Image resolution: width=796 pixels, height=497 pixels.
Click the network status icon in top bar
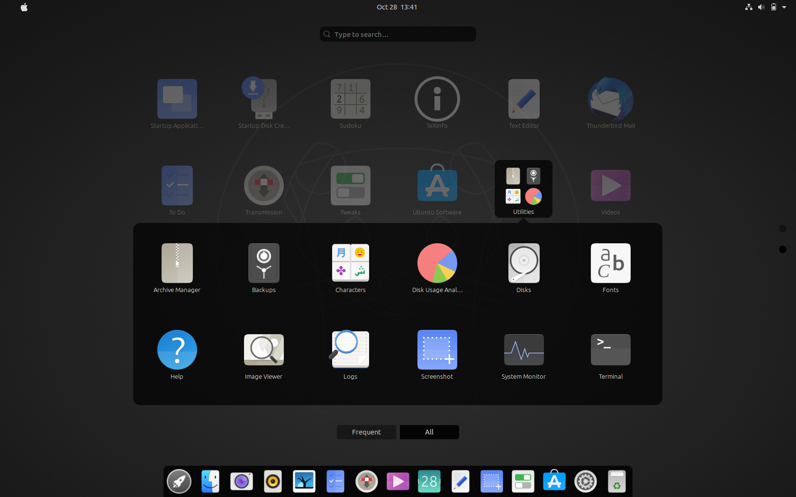pyautogui.click(x=749, y=7)
